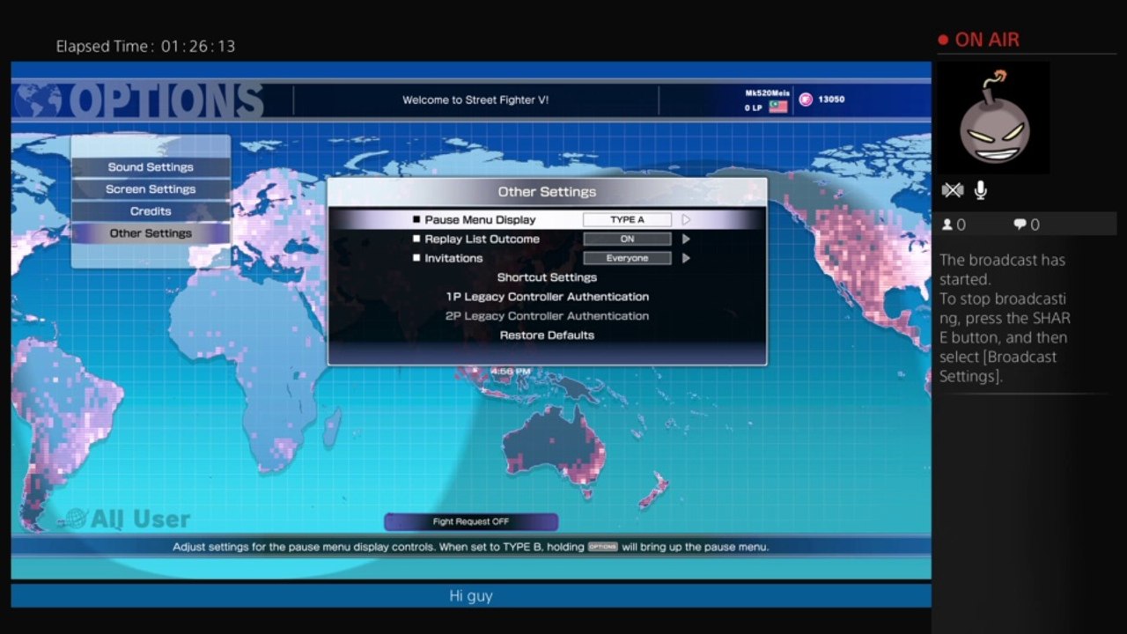
Task: Select Credits in the options menu
Action: point(151,211)
